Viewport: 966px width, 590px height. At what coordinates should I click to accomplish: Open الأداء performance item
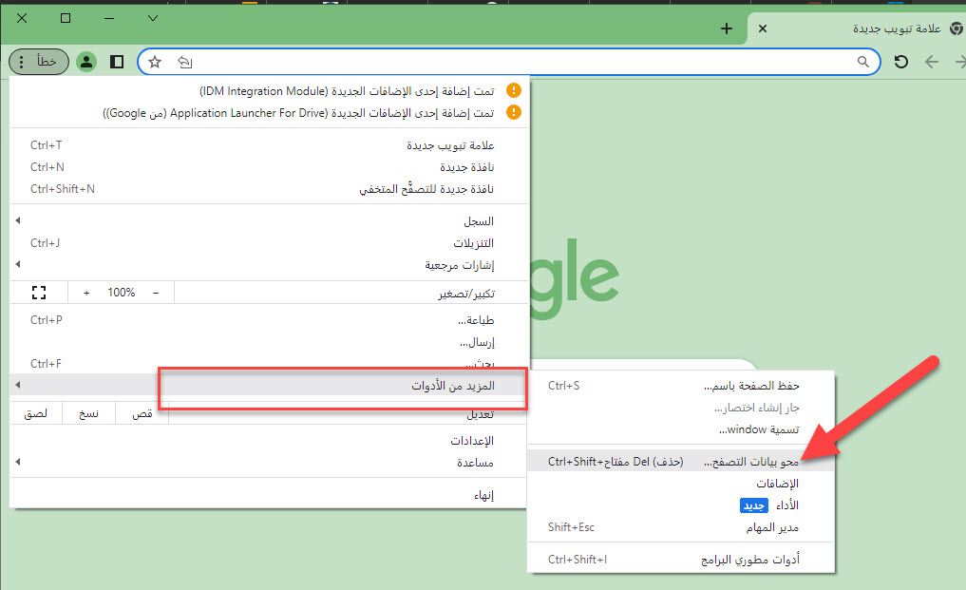point(681,505)
